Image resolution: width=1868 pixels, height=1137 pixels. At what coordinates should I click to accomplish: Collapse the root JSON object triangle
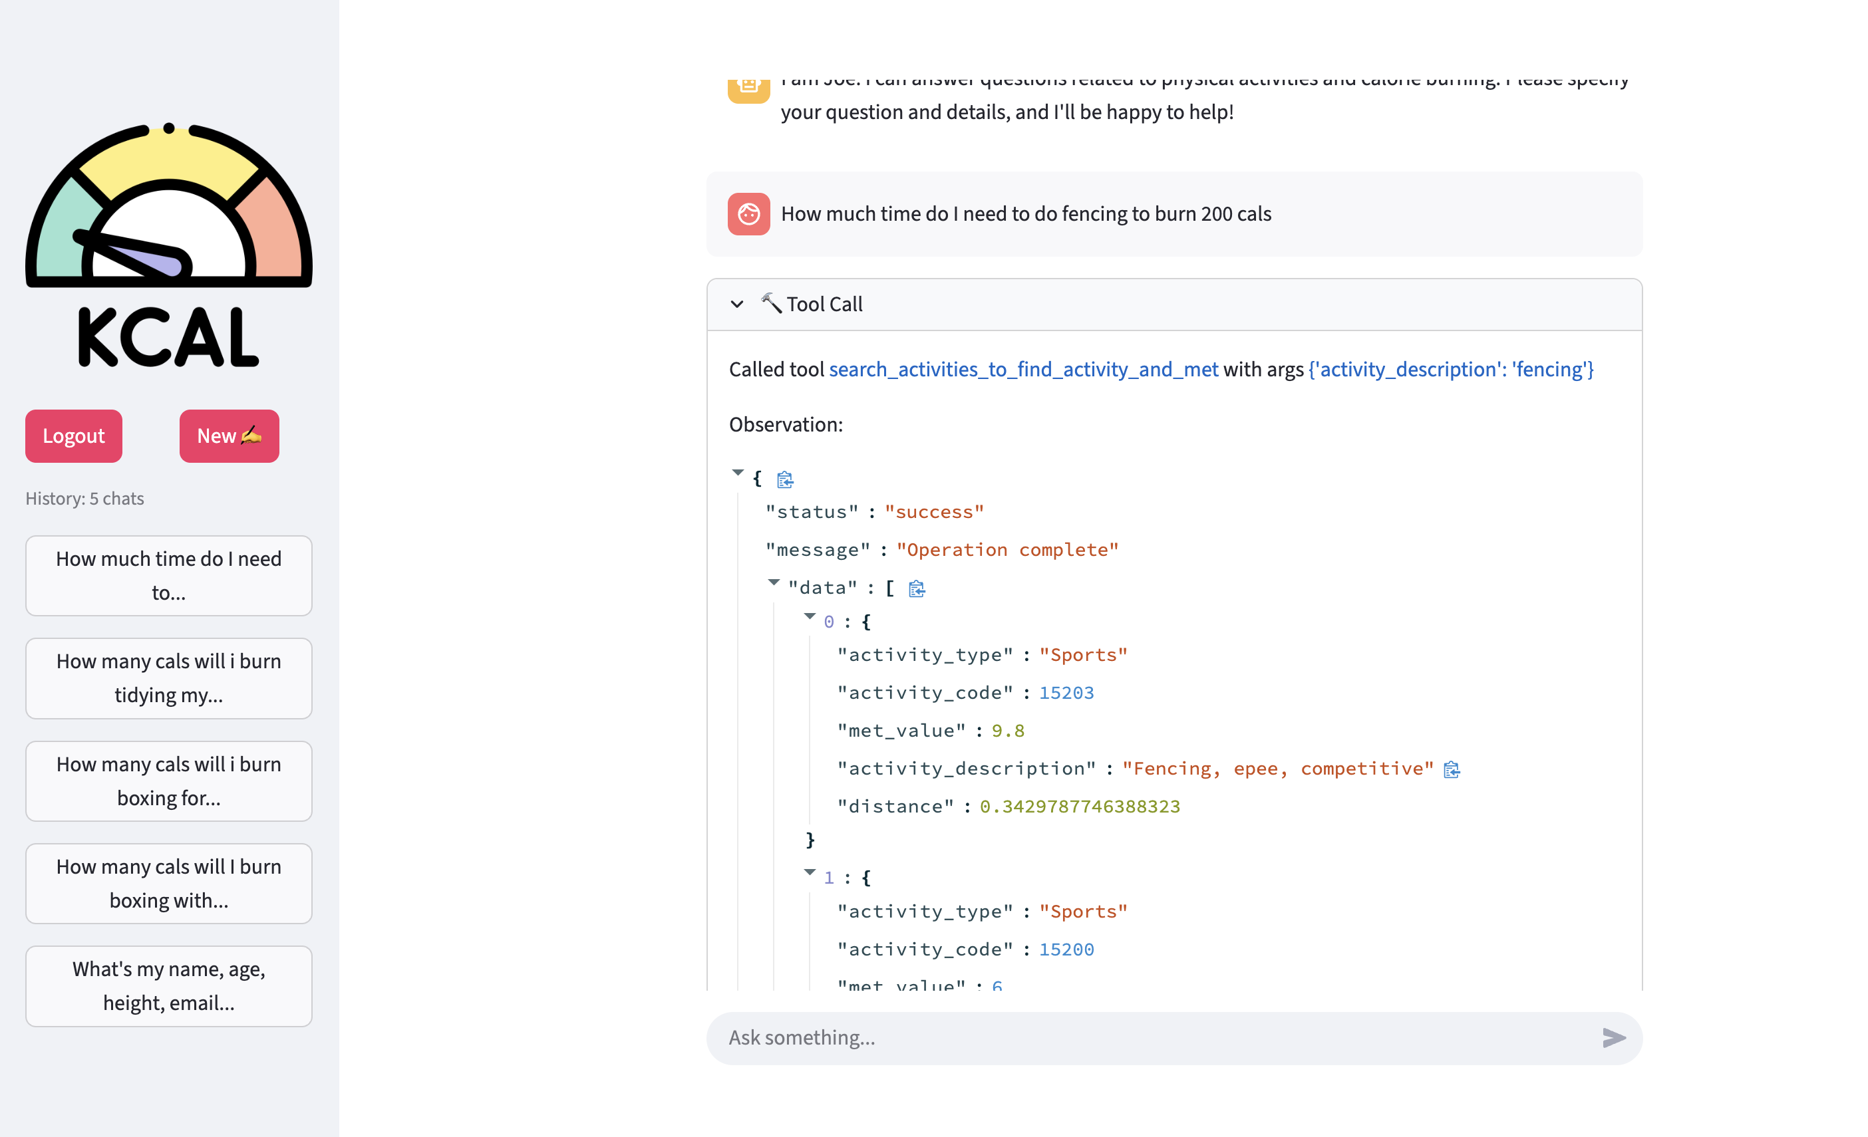coord(738,473)
